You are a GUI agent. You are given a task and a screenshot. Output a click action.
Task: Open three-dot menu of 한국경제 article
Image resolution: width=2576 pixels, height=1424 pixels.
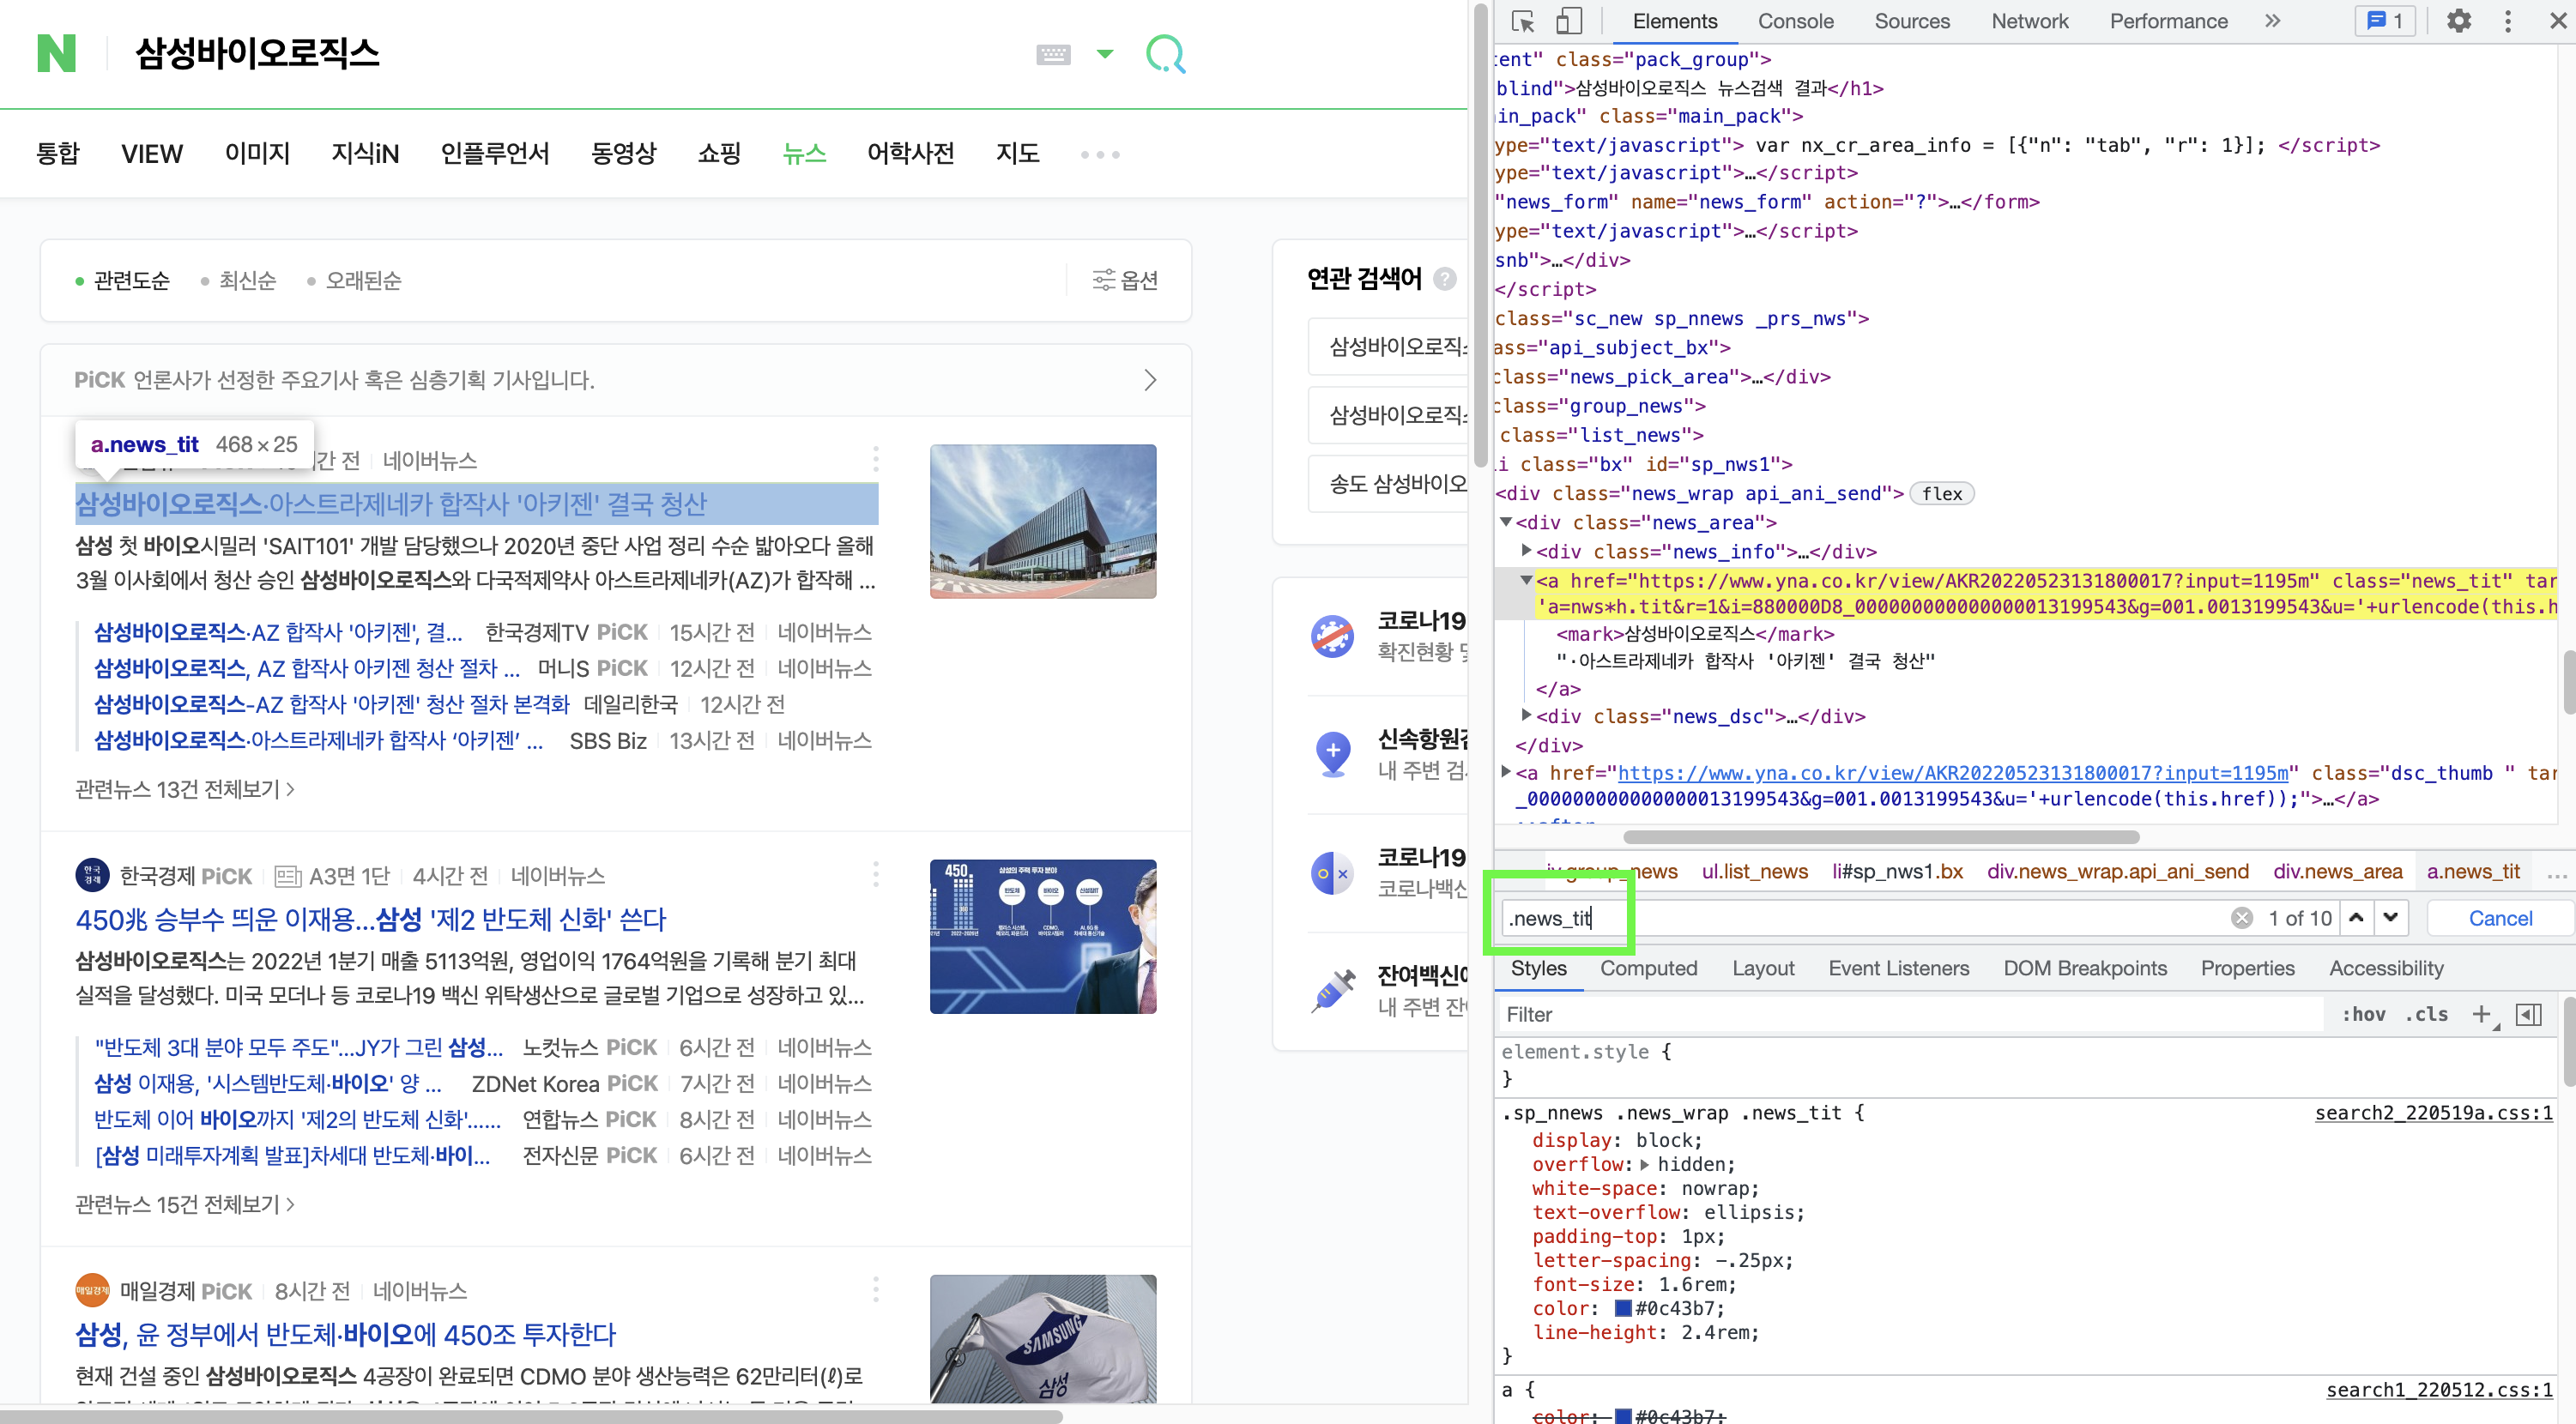click(875, 875)
